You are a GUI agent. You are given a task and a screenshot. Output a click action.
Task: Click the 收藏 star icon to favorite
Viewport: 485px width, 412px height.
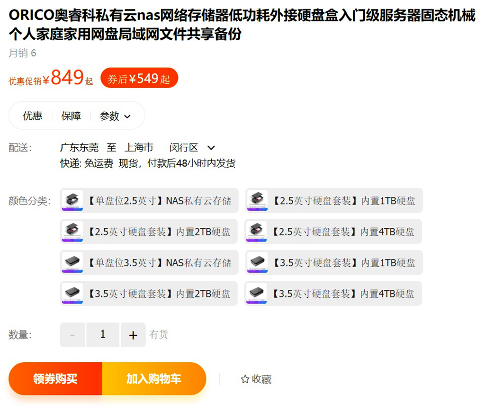(x=245, y=379)
